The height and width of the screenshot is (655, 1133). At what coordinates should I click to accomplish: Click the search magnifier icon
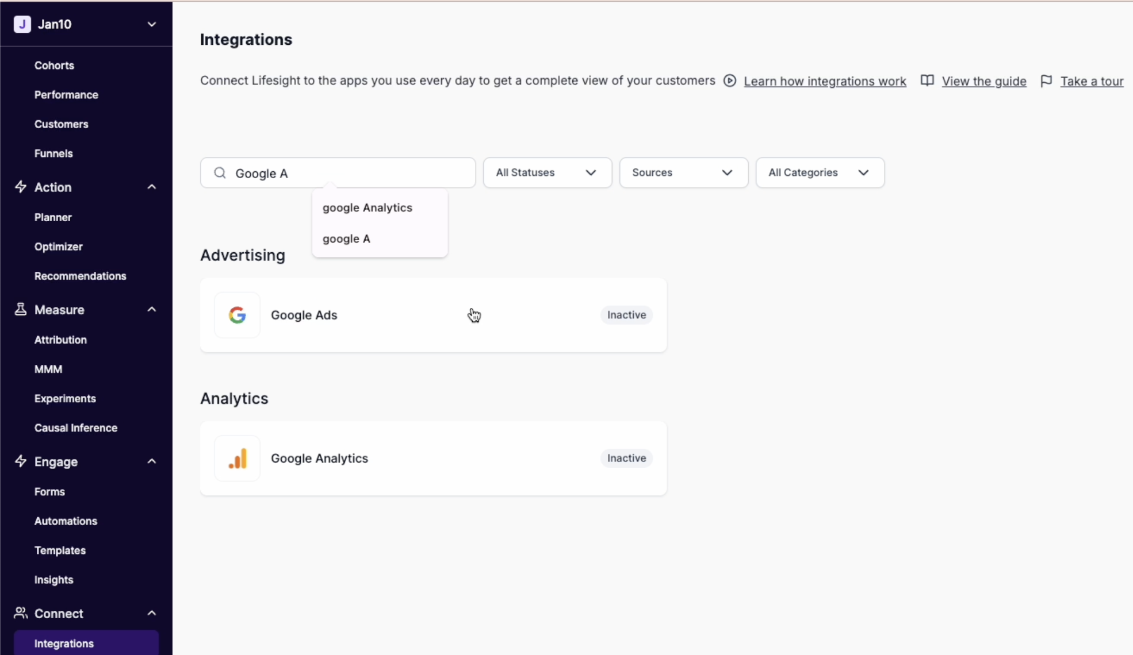220,173
